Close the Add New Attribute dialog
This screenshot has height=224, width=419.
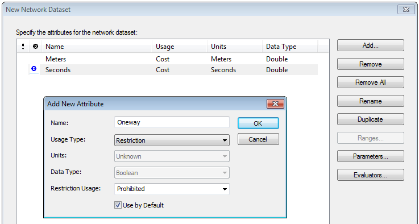tap(275, 103)
